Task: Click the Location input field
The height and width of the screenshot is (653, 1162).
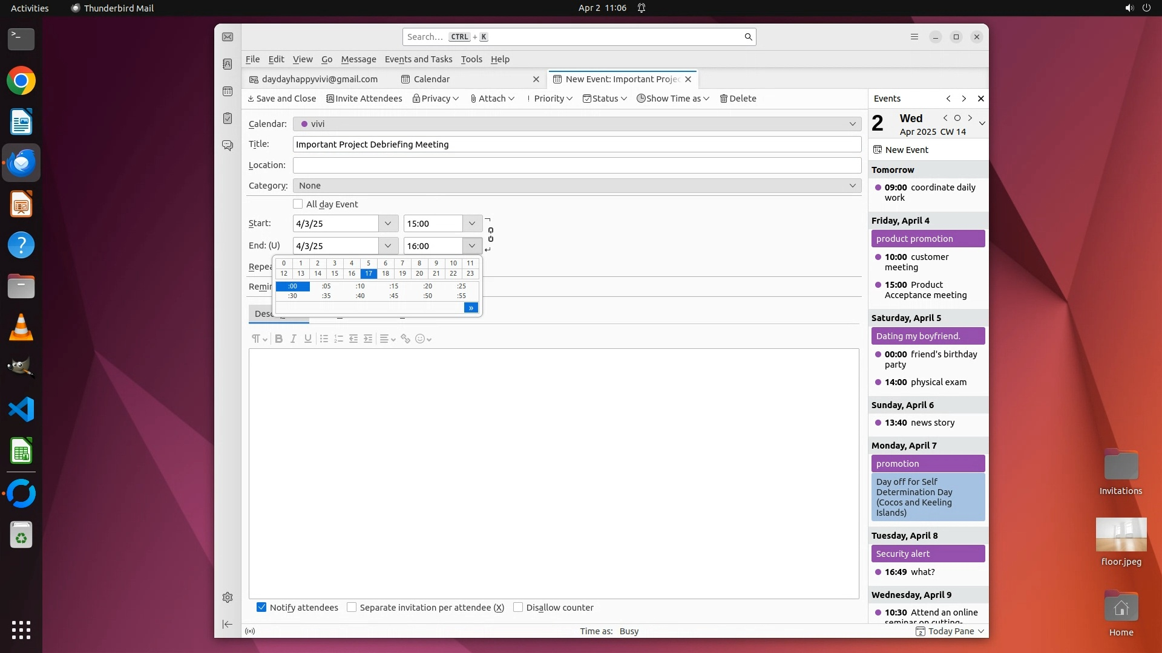Action: (x=576, y=165)
